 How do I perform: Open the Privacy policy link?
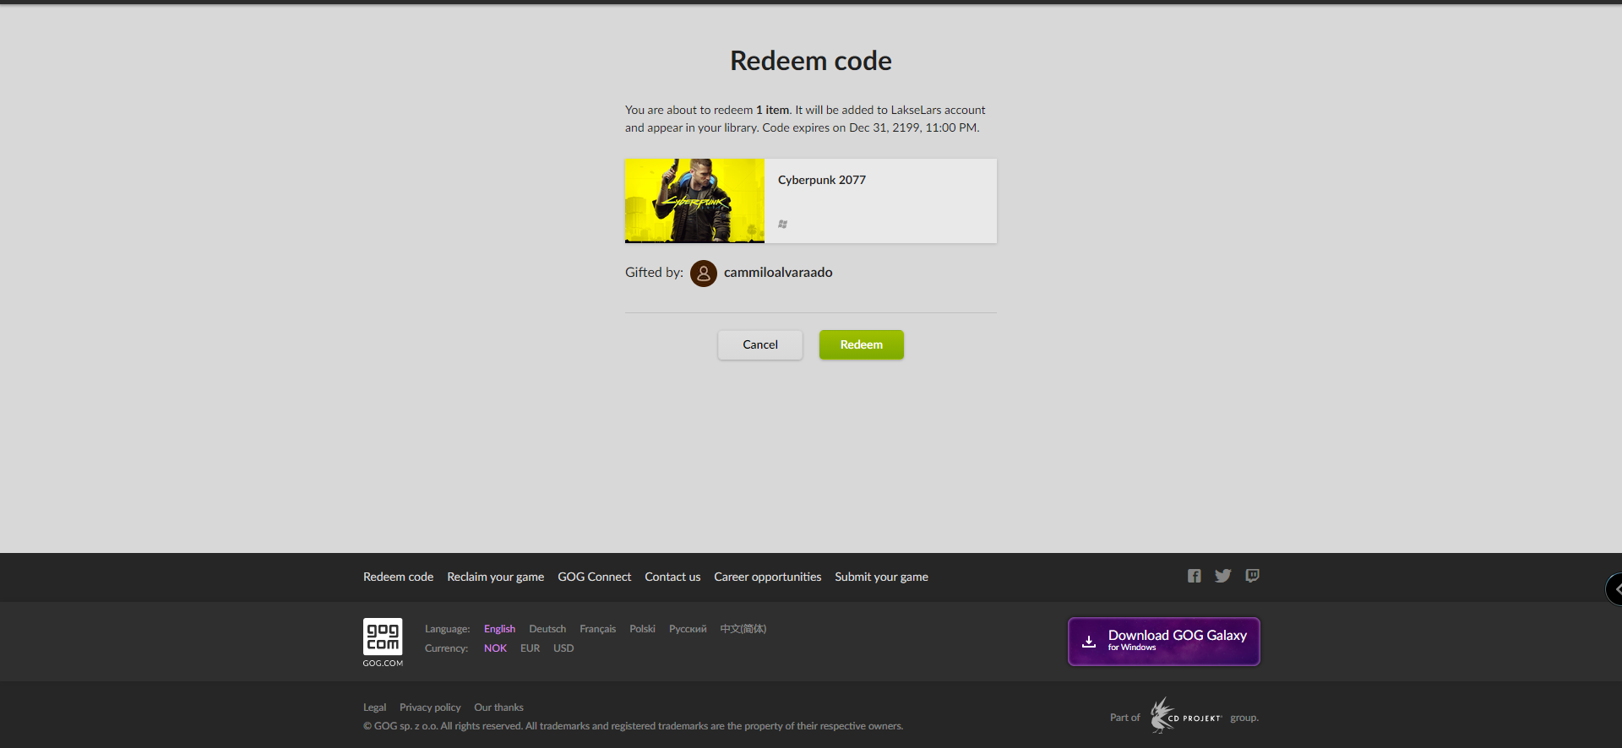tap(430, 707)
